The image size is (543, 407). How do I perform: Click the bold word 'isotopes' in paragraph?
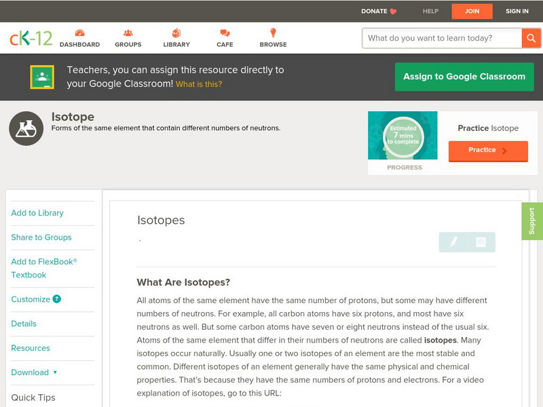tap(440, 341)
